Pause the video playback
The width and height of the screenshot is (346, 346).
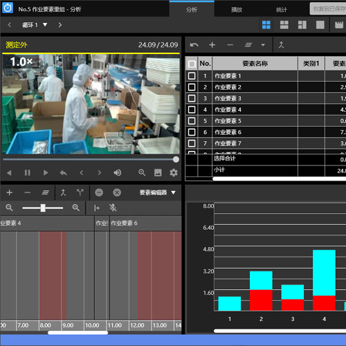coord(27,172)
